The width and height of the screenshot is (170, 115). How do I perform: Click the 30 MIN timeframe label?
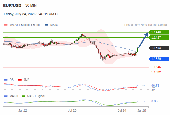pos(31,5)
